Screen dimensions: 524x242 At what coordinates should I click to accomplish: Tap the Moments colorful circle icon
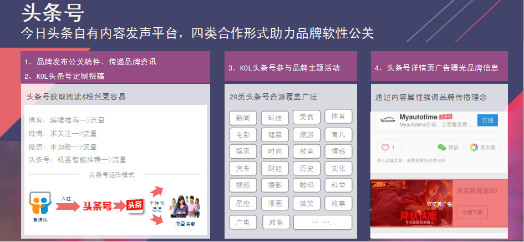tap(474, 148)
